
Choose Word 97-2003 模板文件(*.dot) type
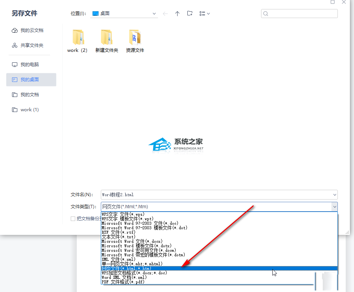(219, 228)
